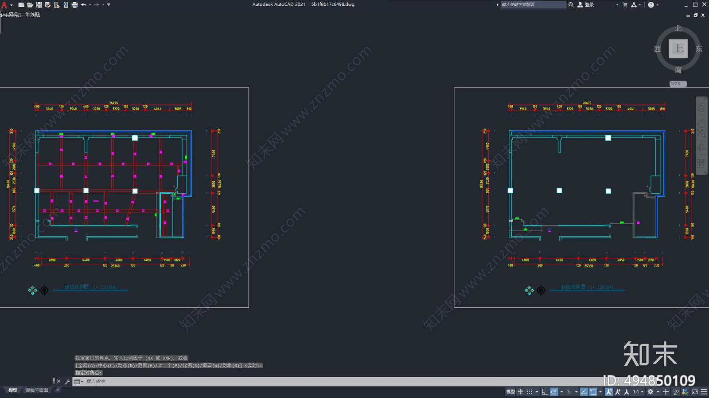Create a new drawing with New icon
Screen dimensions: 709x398
(x=21, y=5)
